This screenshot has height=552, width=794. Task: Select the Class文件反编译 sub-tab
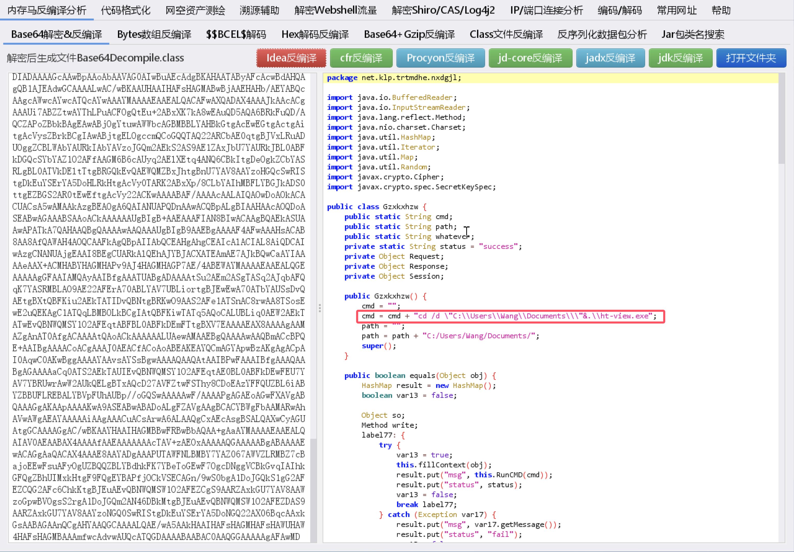pos(506,34)
